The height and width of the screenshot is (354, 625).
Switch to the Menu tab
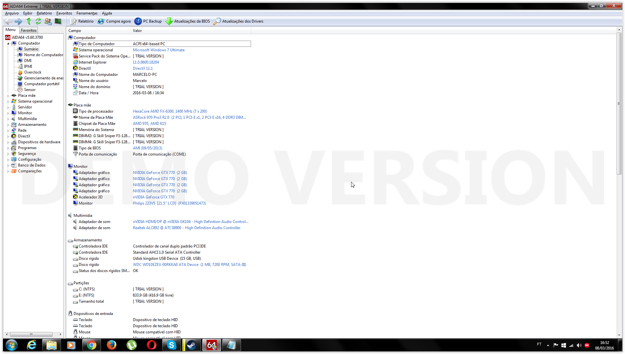point(11,30)
